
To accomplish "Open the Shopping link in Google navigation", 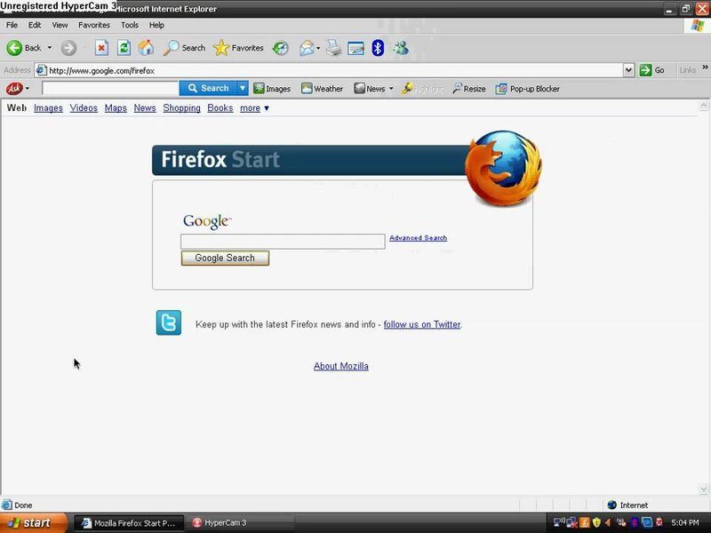I will pos(182,107).
